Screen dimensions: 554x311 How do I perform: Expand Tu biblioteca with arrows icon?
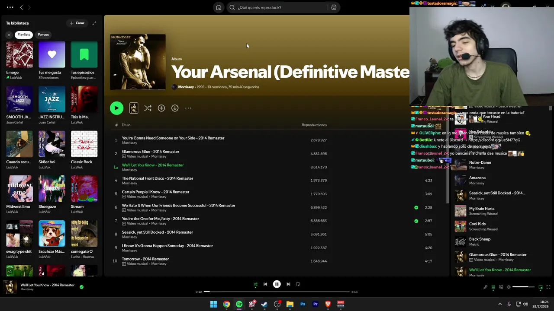94,23
